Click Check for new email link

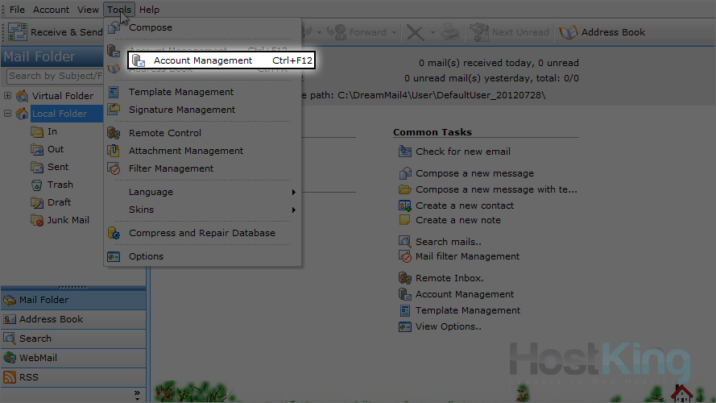pyautogui.click(x=462, y=152)
